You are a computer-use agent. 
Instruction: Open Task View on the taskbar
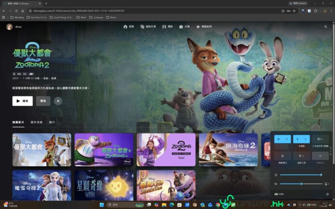click(x=149, y=205)
